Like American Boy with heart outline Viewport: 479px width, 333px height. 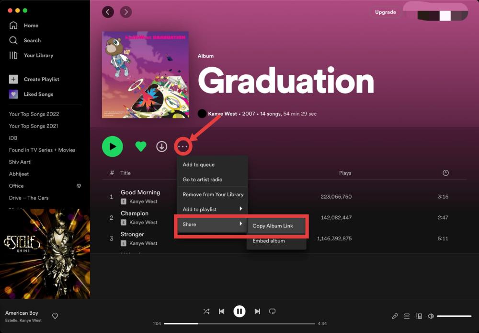pos(55,316)
